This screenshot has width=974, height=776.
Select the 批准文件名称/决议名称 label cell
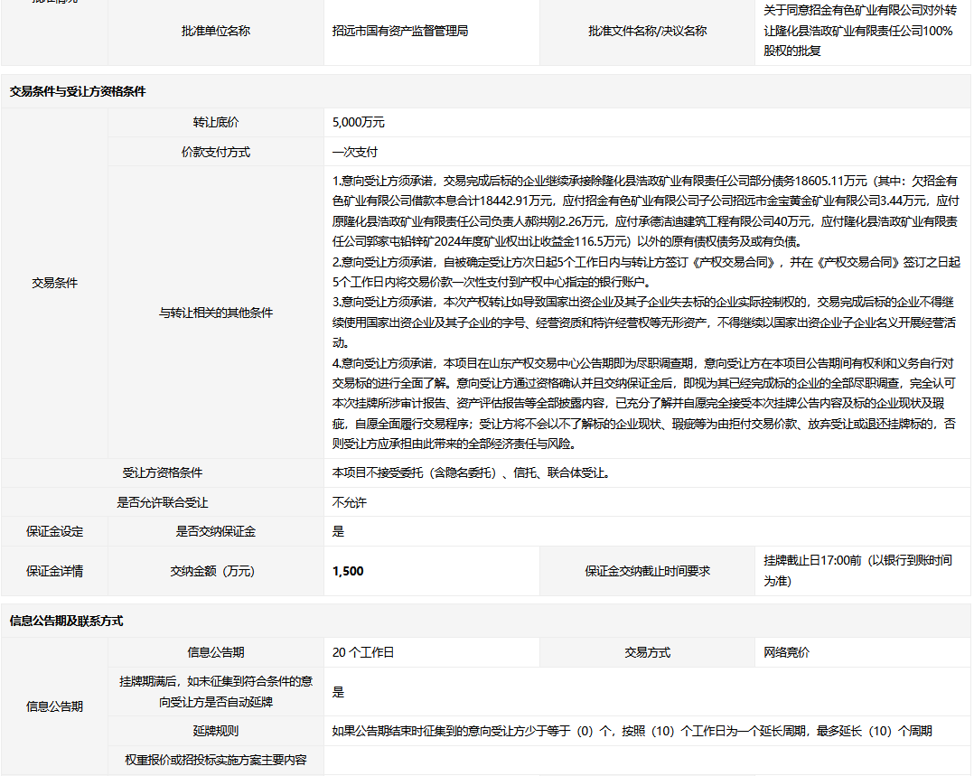tap(647, 31)
